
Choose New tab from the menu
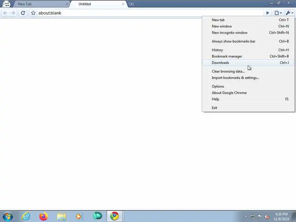[x=248, y=20]
